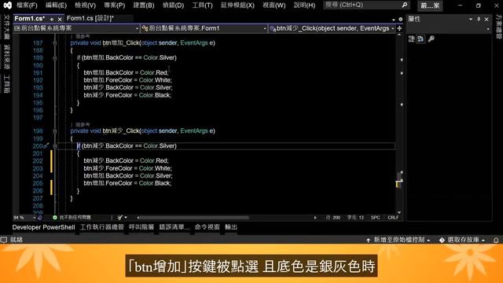503x283 pixels.
Task: Open the 錯誤清單 tab
Action: click(x=174, y=227)
